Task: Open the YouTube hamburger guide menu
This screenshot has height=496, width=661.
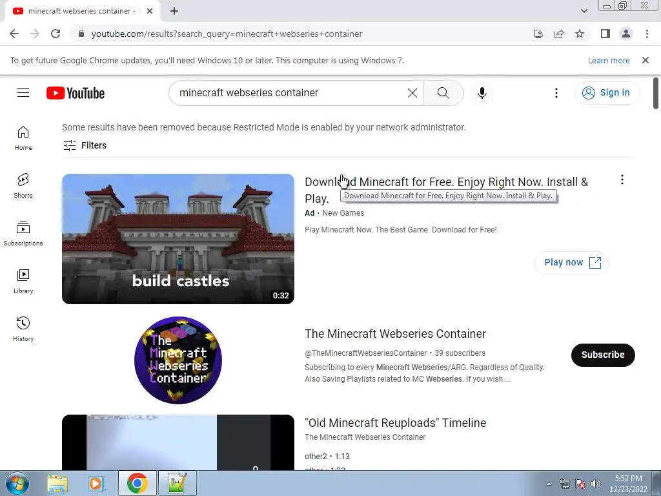Action: tap(23, 93)
